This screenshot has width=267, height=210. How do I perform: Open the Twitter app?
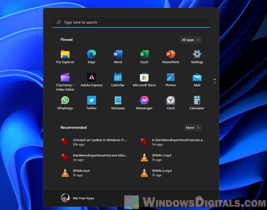pyautogui.click(x=92, y=103)
